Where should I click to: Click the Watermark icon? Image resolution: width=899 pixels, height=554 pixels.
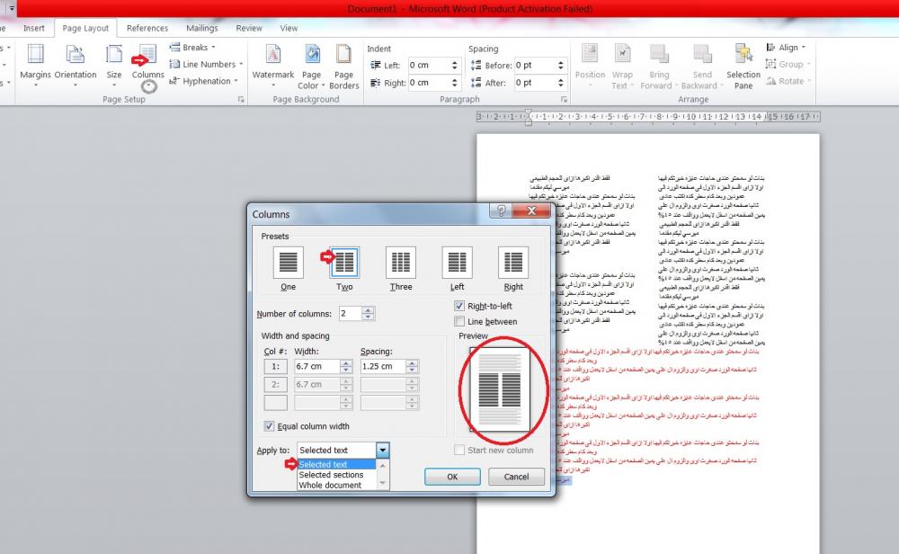pos(273,63)
